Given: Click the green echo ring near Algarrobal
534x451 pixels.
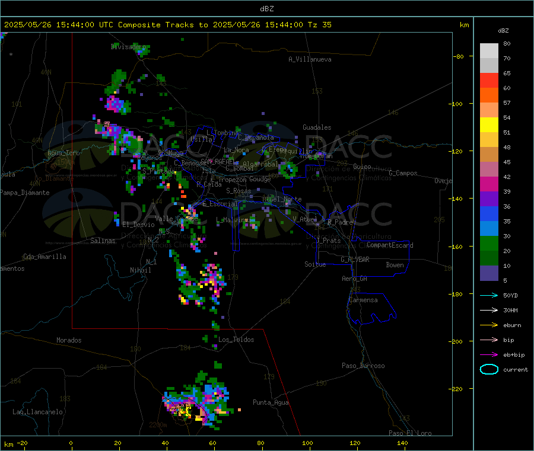Looking at the screenshot, I should click(x=287, y=169).
